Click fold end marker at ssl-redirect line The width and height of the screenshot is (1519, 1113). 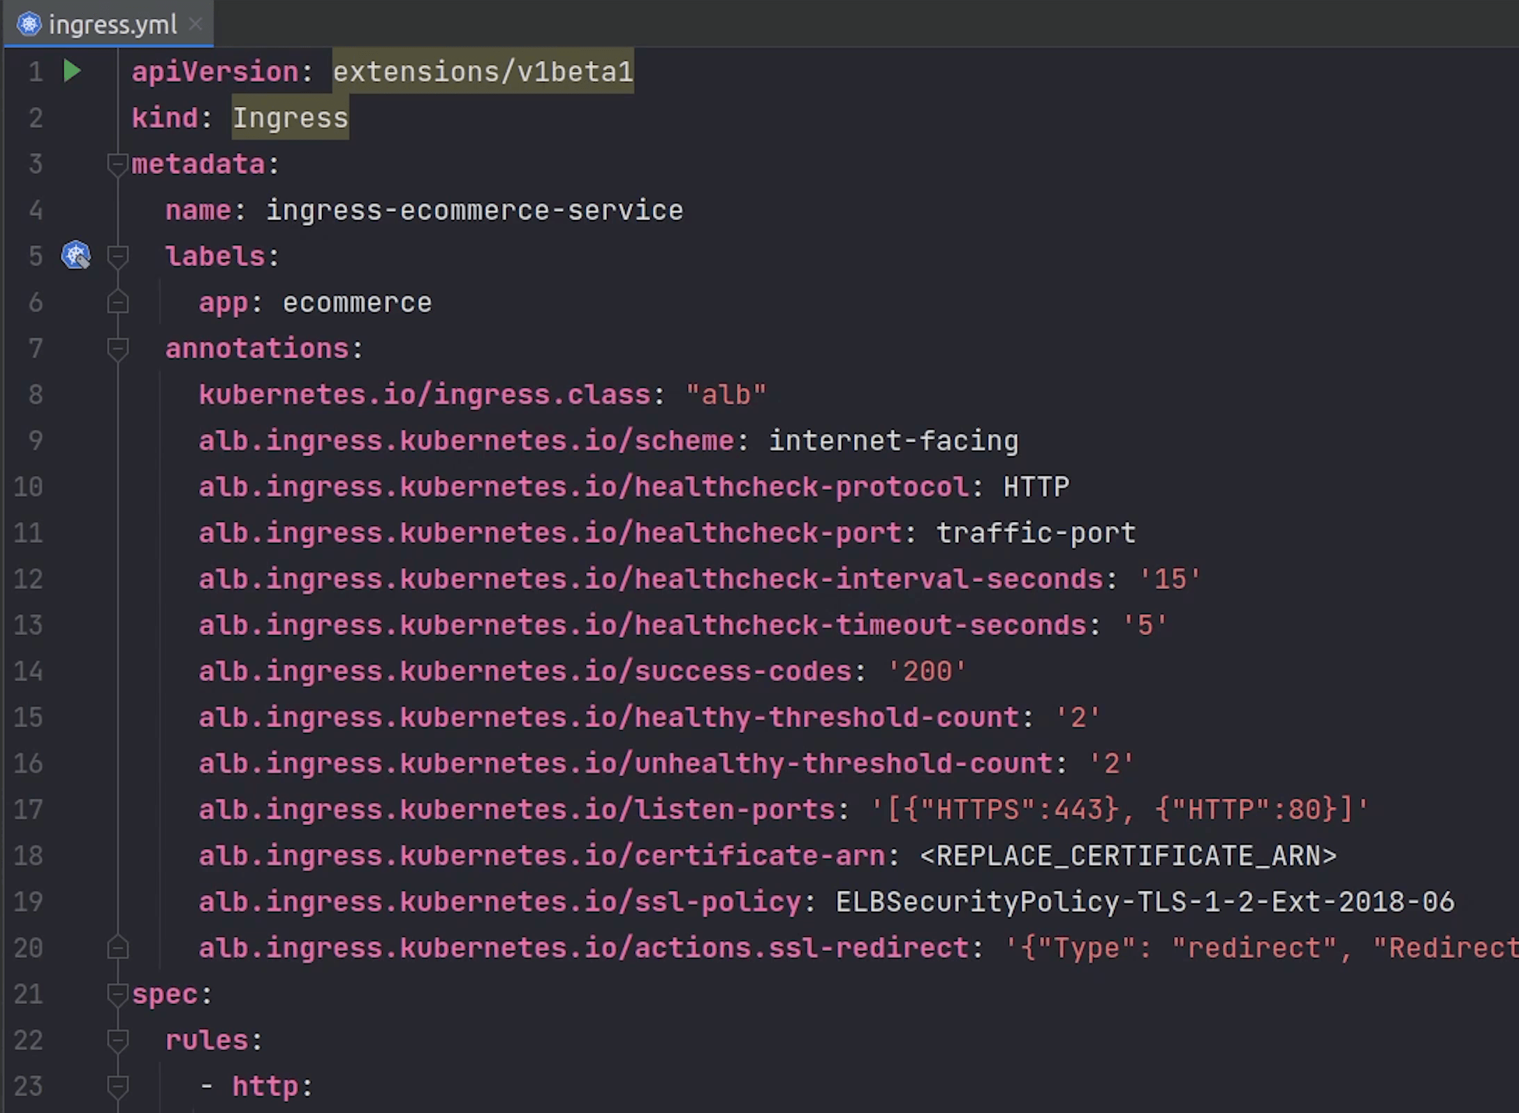pos(117,948)
